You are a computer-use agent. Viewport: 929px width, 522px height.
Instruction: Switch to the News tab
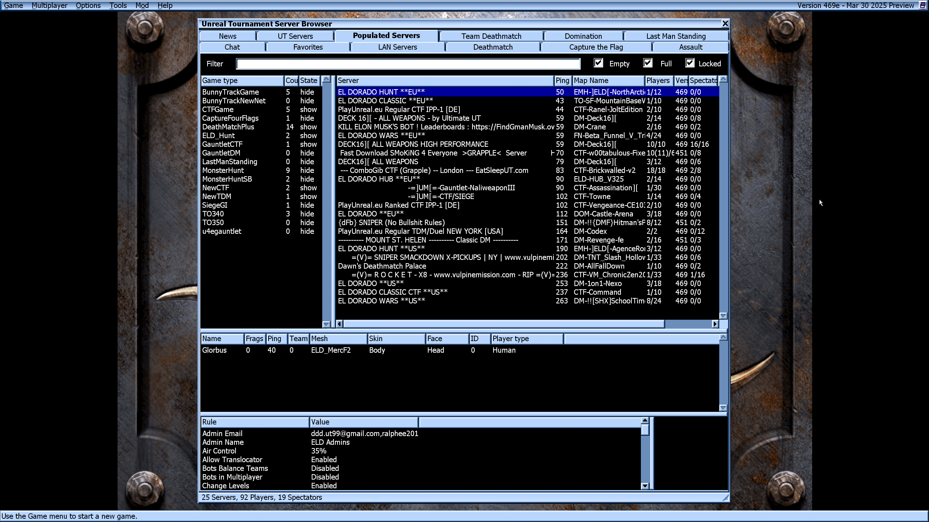[x=228, y=36]
